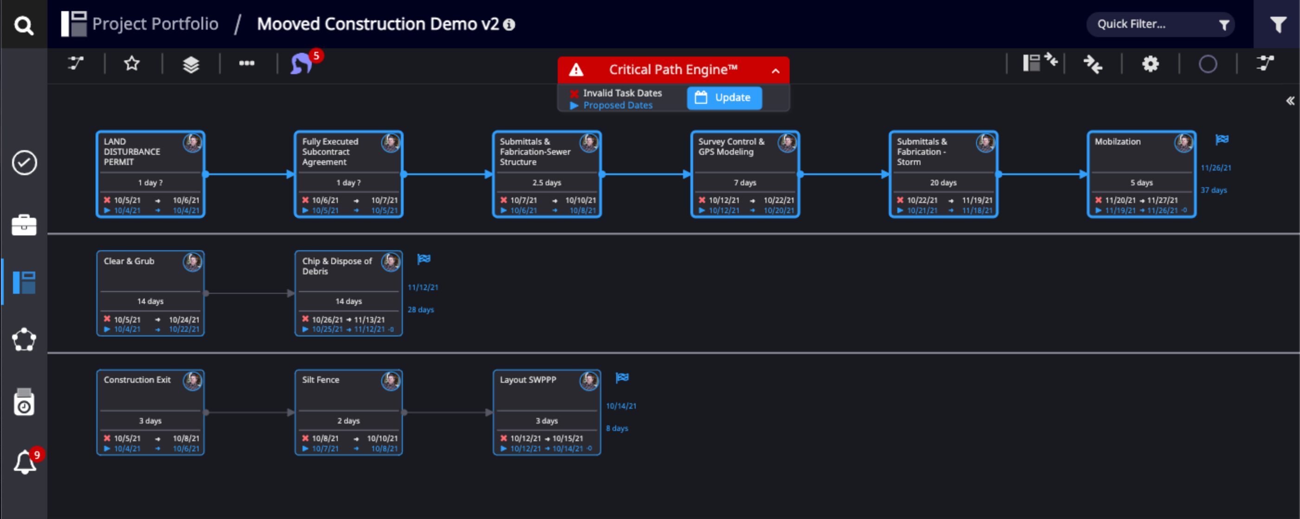
Task: Click the Construction Exit task title
Action: coord(137,380)
